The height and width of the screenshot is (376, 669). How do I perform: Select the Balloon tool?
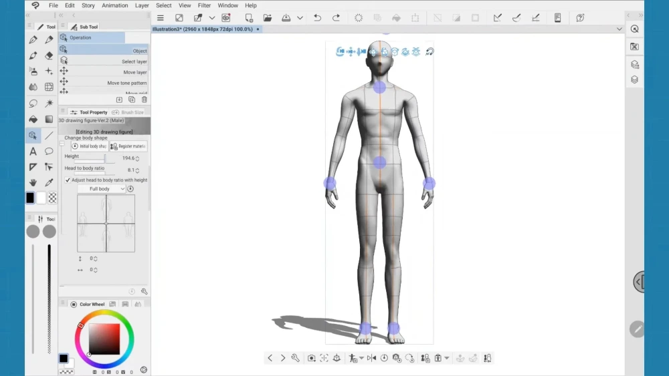[49, 151]
